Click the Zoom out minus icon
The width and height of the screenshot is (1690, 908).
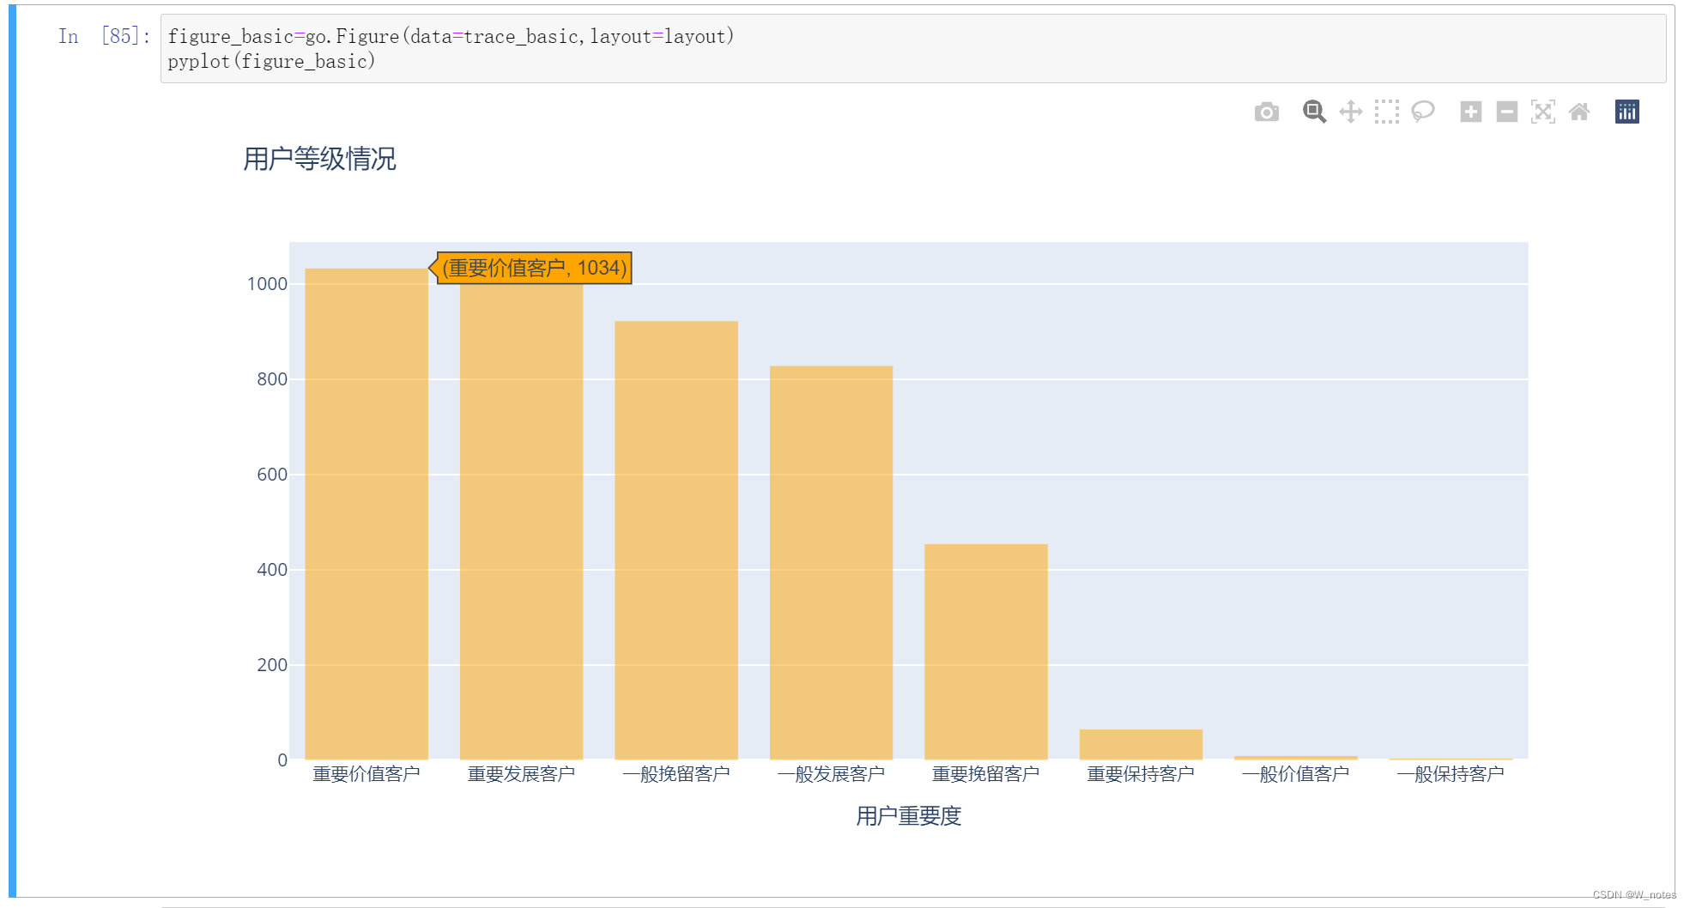(x=1506, y=112)
